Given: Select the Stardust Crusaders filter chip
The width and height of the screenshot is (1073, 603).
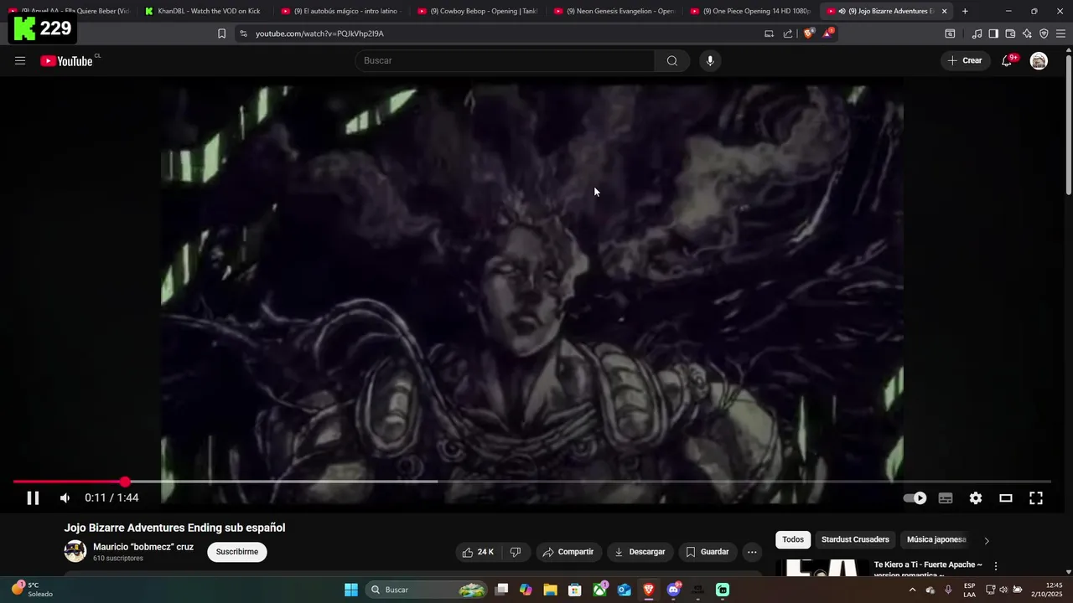Looking at the screenshot, I should [x=855, y=539].
